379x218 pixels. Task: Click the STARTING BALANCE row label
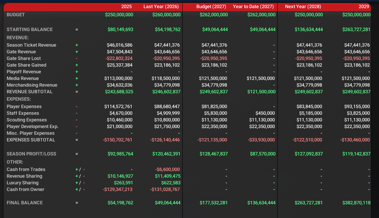tap(30, 30)
